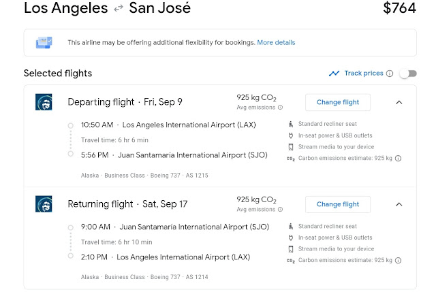436x292 pixels.
Task: Collapse the departing flight details
Action: click(399, 102)
